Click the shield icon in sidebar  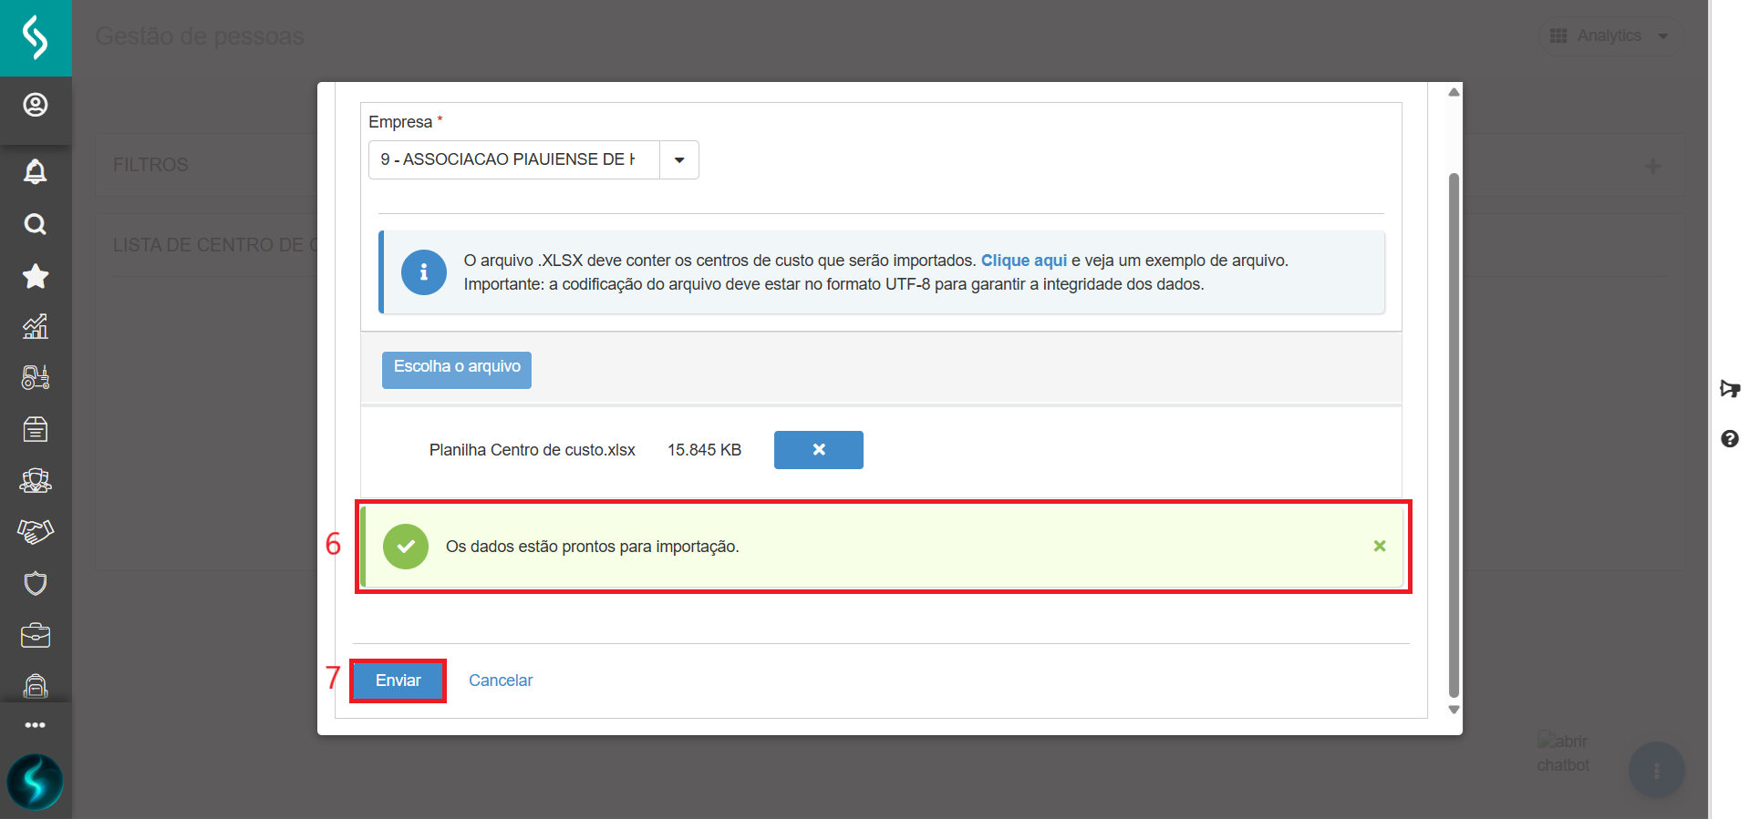(x=36, y=583)
